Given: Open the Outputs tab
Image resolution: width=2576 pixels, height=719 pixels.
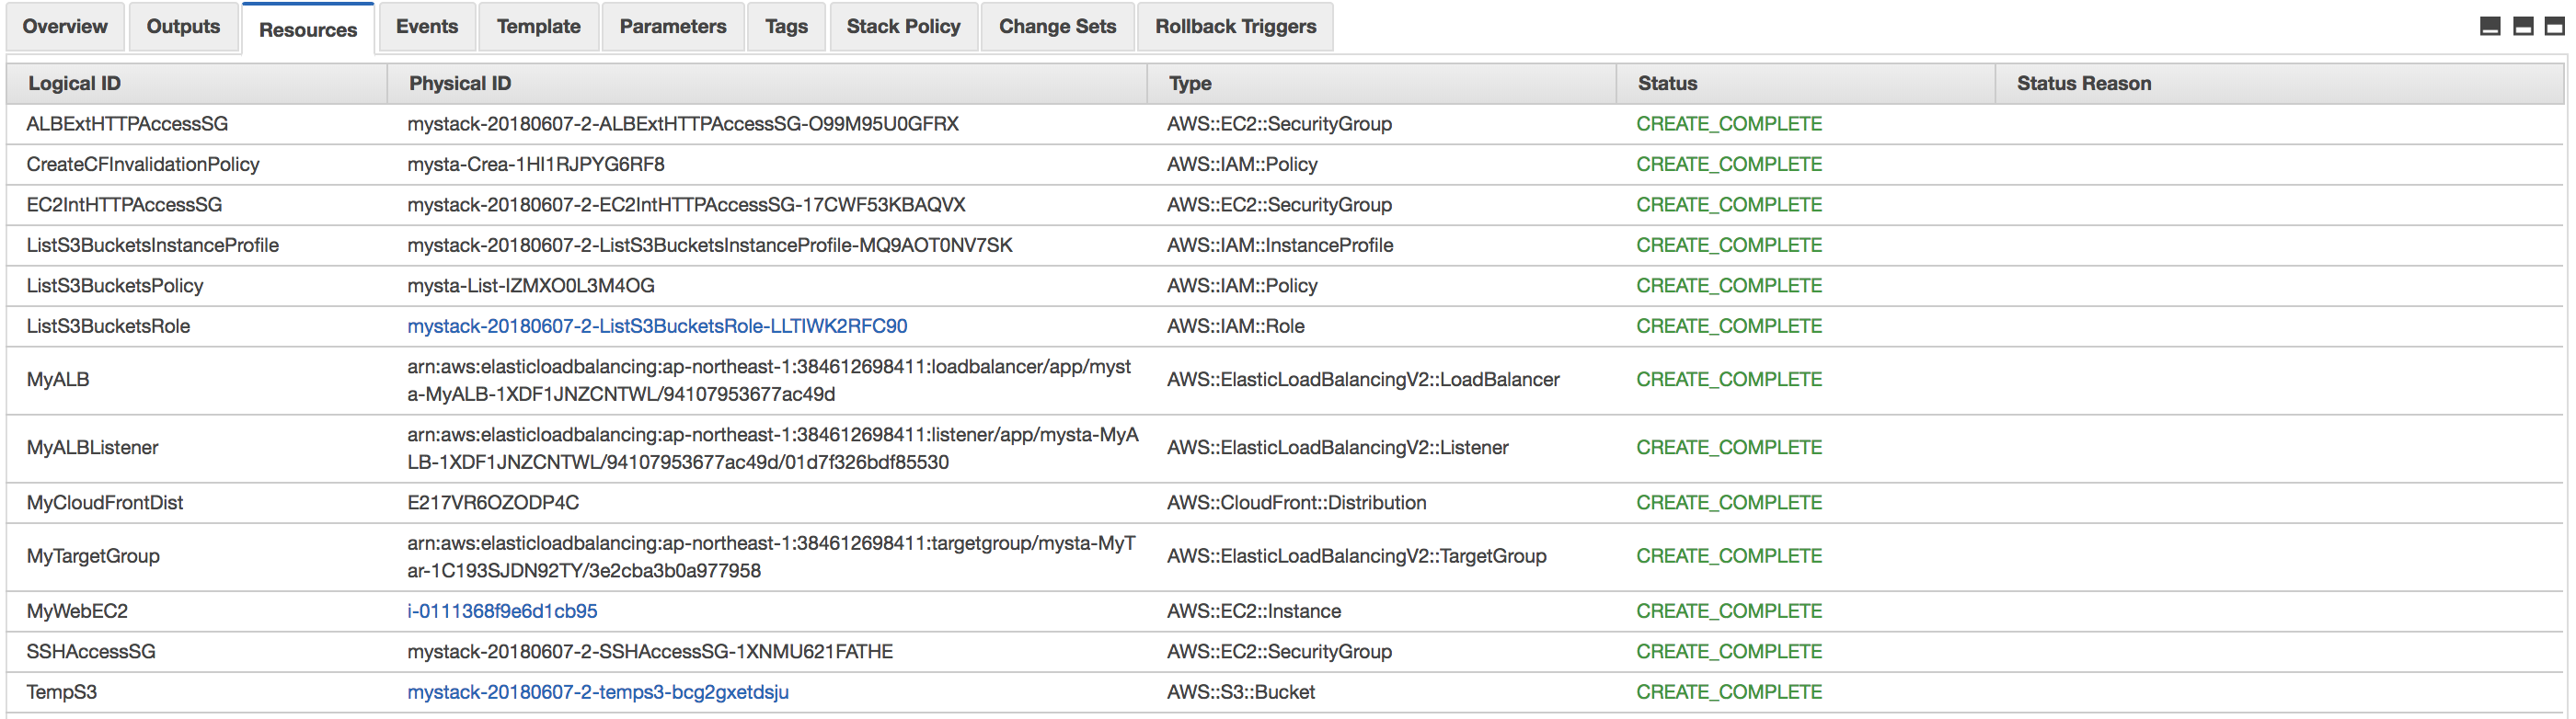Looking at the screenshot, I should [x=183, y=27].
